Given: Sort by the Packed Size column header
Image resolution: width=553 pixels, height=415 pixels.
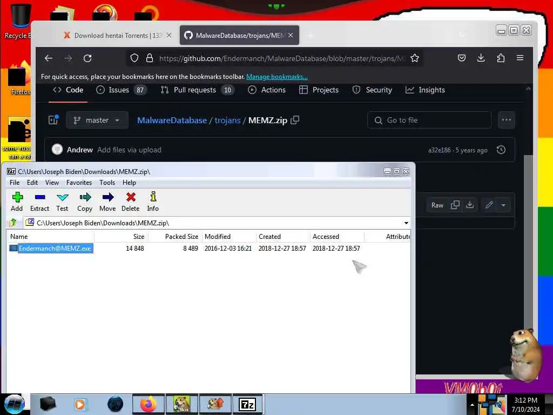Looking at the screenshot, I should tap(175, 237).
